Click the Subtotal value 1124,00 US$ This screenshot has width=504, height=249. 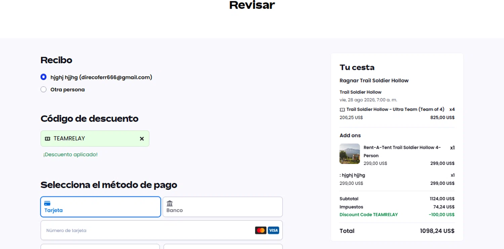(x=442, y=199)
